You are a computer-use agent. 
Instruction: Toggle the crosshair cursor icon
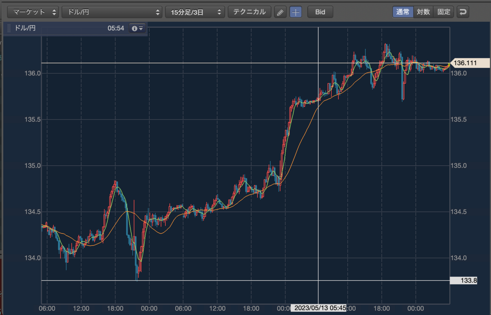[x=295, y=12]
